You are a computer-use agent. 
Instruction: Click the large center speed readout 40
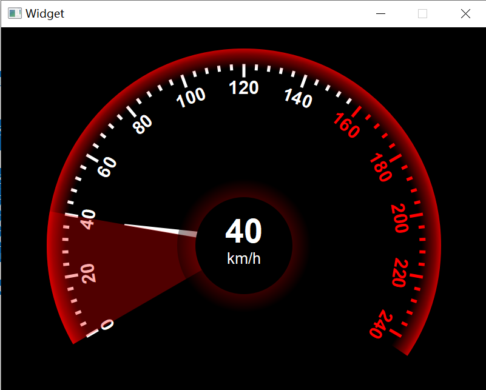click(x=244, y=231)
